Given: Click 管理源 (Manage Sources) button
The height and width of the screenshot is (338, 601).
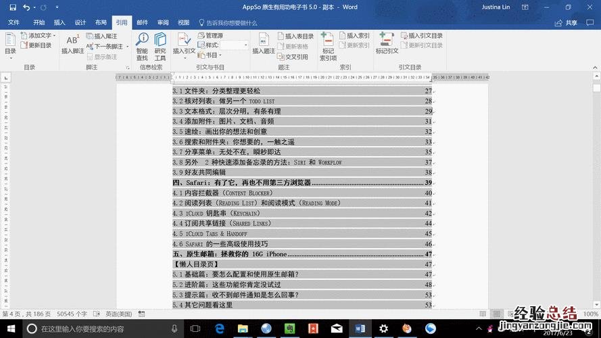Looking at the screenshot, I should 210,36.
